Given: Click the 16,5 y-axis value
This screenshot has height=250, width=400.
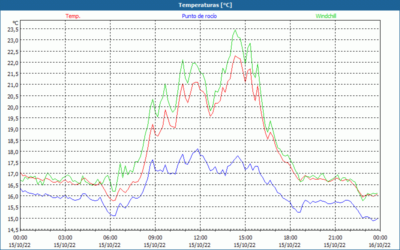Looking at the screenshot, I should tap(13, 185).
